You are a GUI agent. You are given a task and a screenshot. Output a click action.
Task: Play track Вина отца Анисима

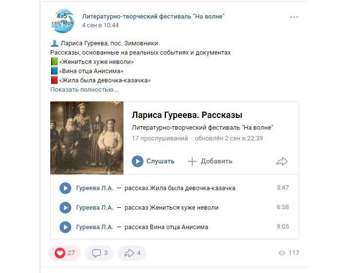pos(65,227)
